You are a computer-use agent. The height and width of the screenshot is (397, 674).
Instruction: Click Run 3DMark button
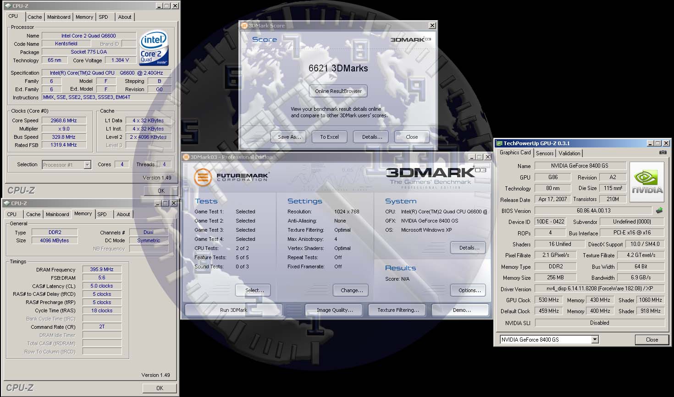233,310
